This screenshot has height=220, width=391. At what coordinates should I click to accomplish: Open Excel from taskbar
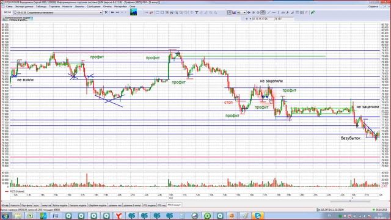31,216
